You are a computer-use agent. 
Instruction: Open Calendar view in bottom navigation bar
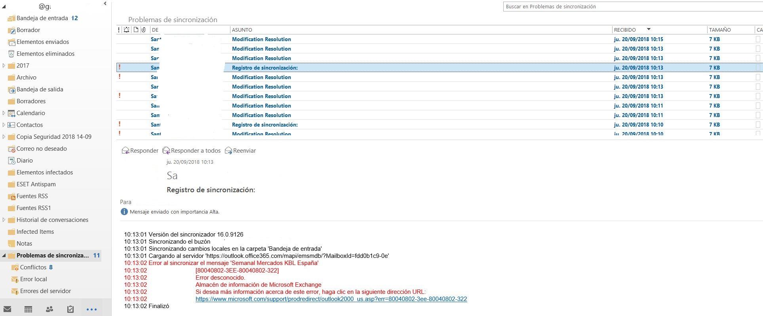point(28,309)
